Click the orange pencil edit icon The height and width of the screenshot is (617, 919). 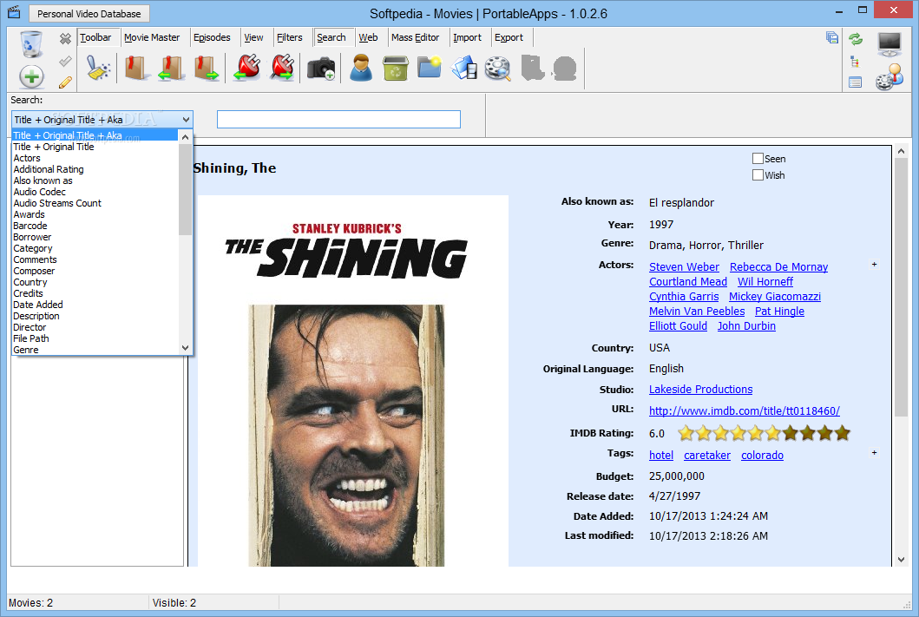pyautogui.click(x=65, y=82)
